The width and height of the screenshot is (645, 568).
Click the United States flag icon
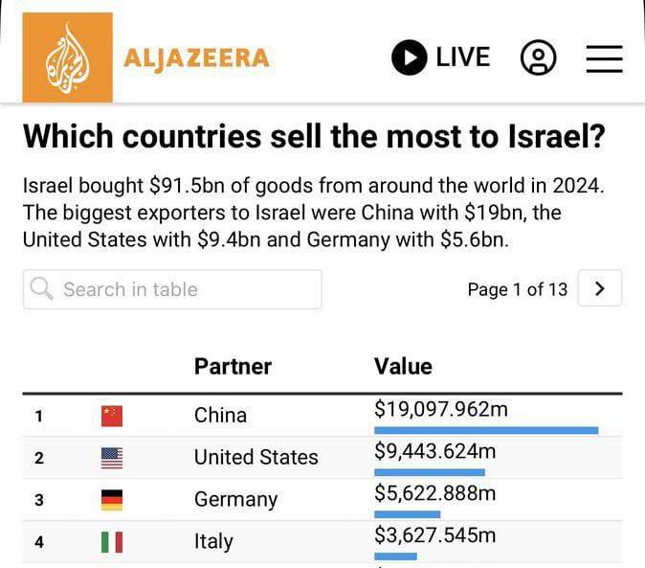pyautogui.click(x=112, y=458)
